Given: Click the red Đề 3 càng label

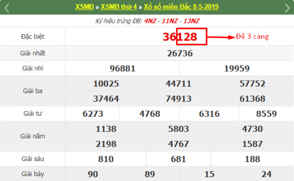Looking at the screenshot, I should click(x=252, y=36).
